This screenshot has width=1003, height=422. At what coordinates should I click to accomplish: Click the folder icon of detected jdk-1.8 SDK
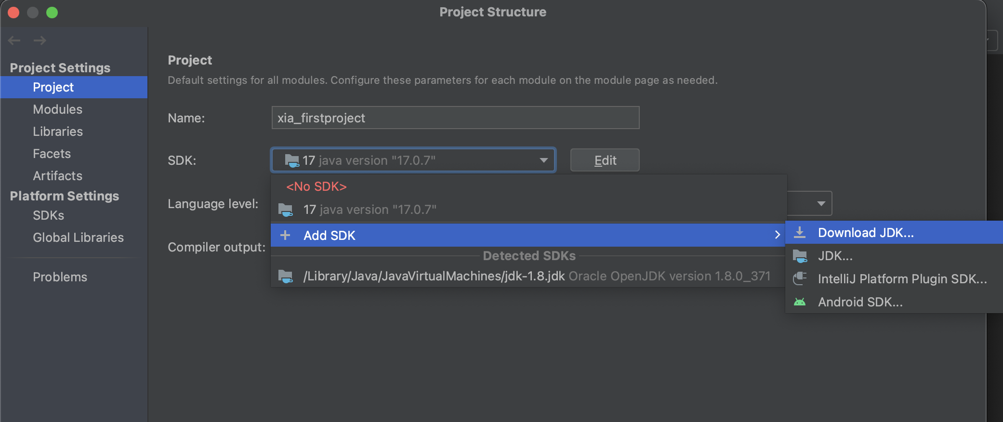coord(286,277)
